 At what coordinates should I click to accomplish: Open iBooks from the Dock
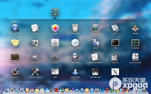click(87, 90)
